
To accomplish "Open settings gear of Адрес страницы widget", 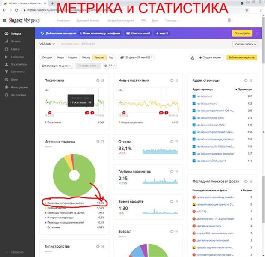I will tap(246, 81).
